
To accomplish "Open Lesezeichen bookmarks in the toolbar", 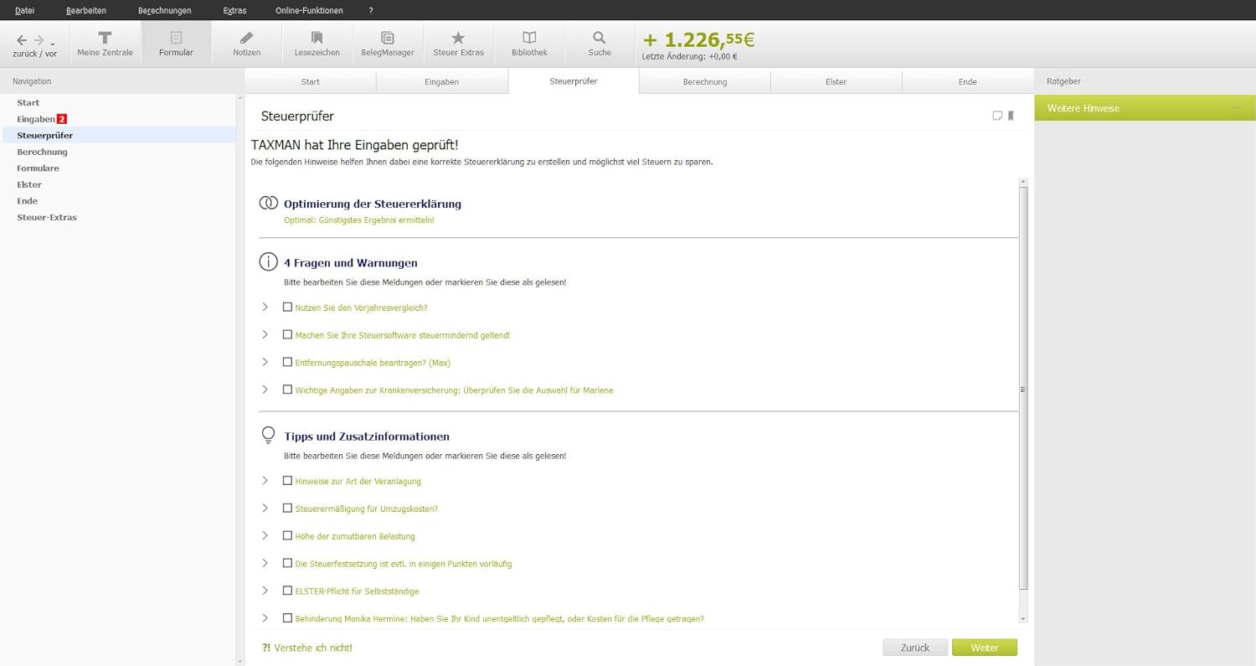I will [x=317, y=39].
